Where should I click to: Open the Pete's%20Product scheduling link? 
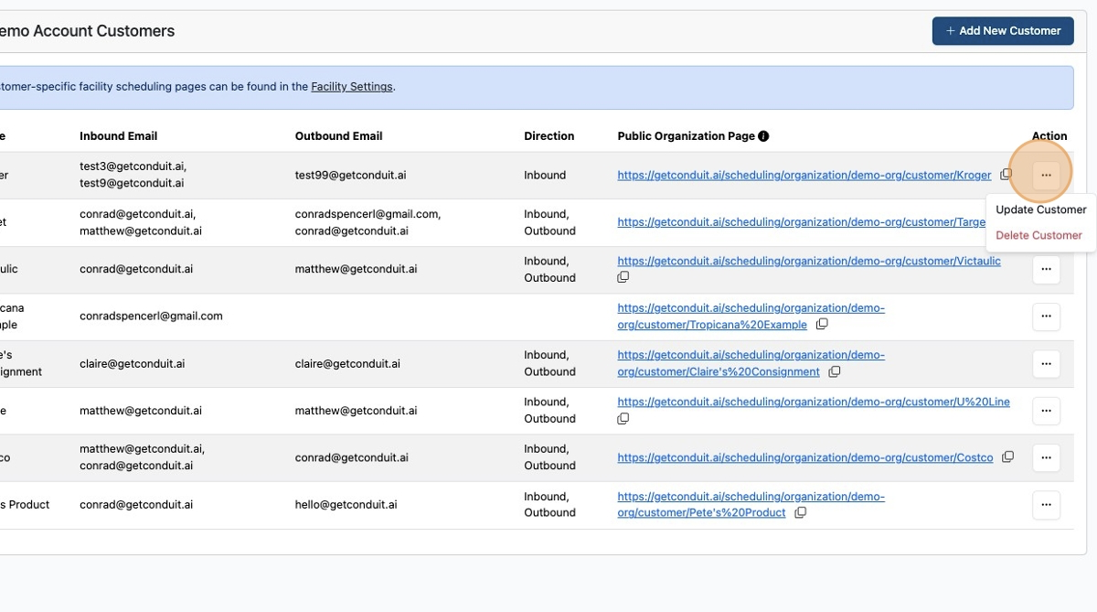[x=751, y=505]
